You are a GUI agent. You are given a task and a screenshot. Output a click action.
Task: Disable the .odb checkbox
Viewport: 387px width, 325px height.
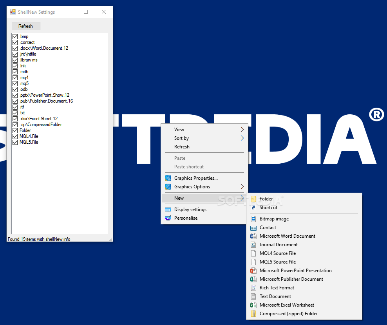pyautogui.click(x=15, y=89)
